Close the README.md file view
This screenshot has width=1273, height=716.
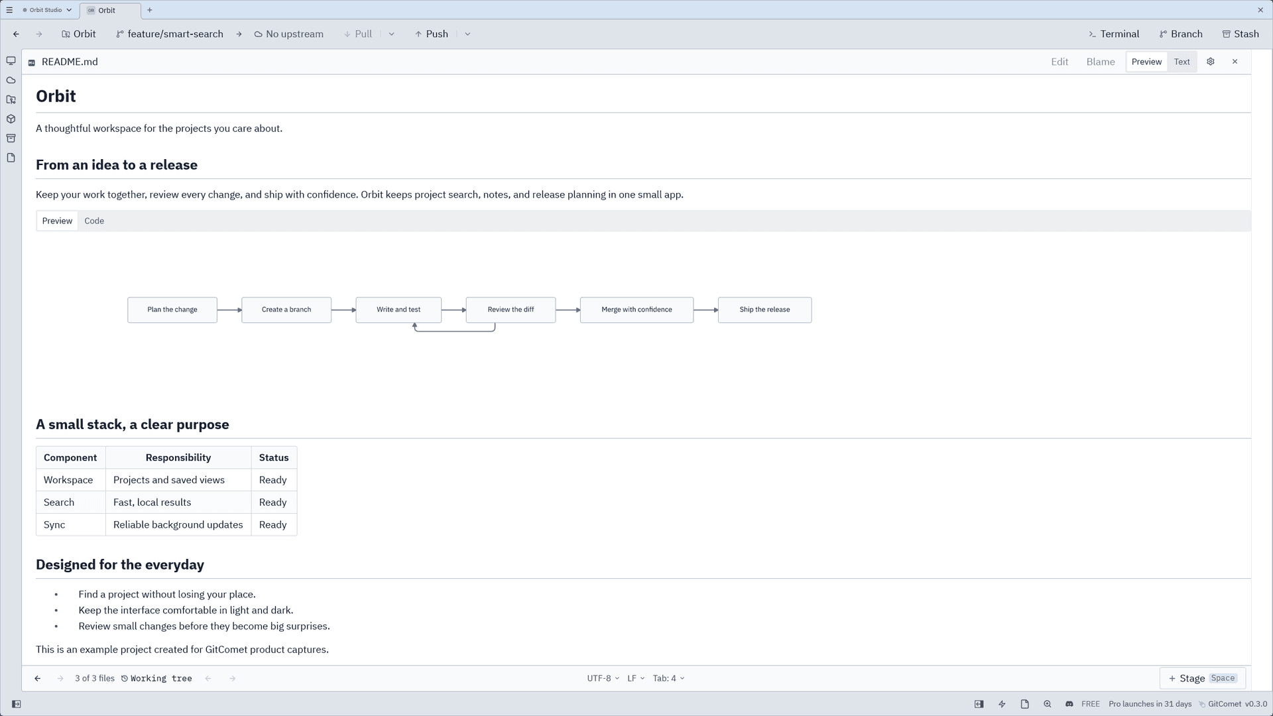(1235, 62)
